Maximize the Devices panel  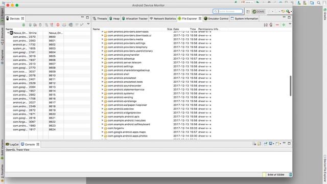[87, 17]
